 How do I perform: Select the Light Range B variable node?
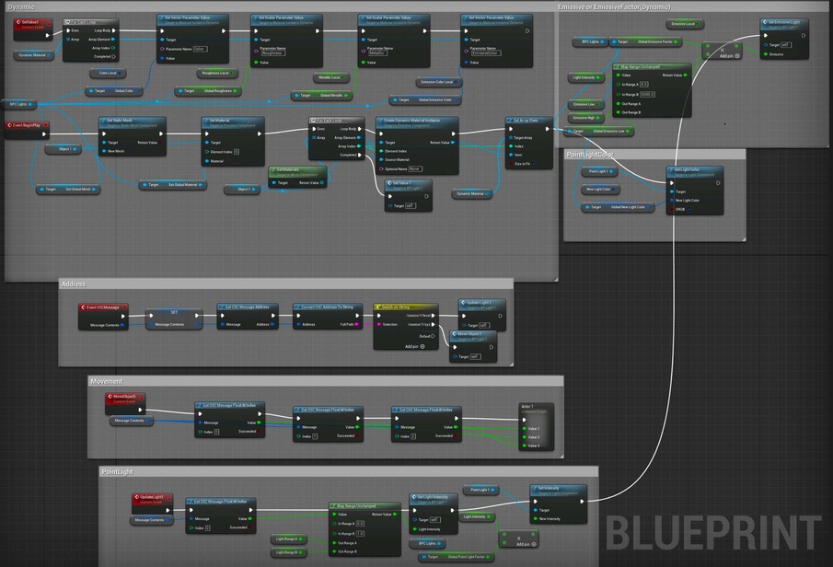[288, 552]
